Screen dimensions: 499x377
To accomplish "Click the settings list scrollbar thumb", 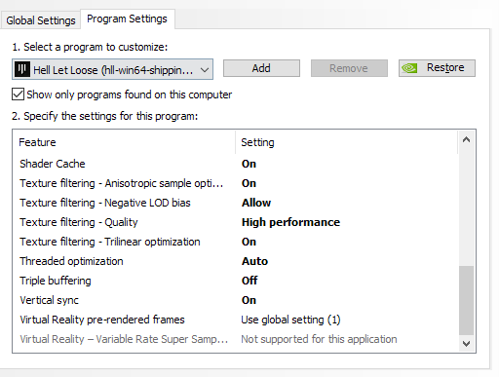I will (x=467, y=300).
